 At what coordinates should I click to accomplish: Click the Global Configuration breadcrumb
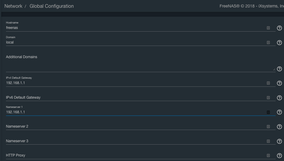(51, 6)
